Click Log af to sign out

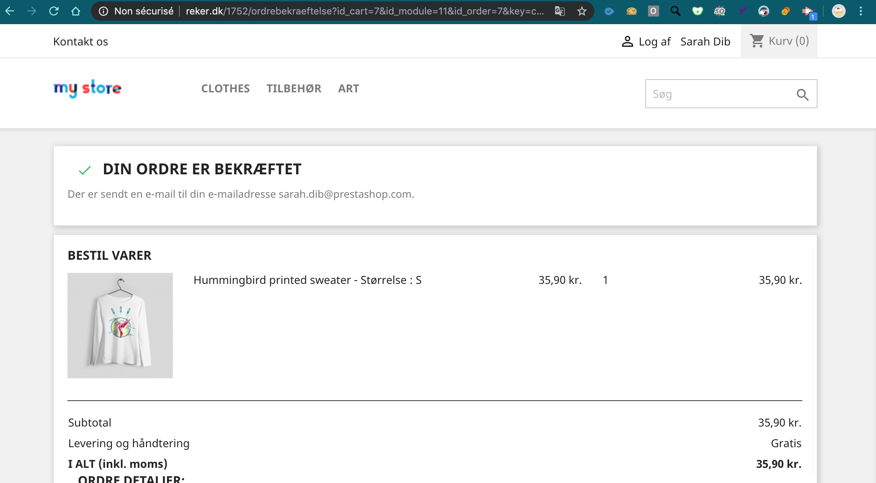tap(654, 42)
